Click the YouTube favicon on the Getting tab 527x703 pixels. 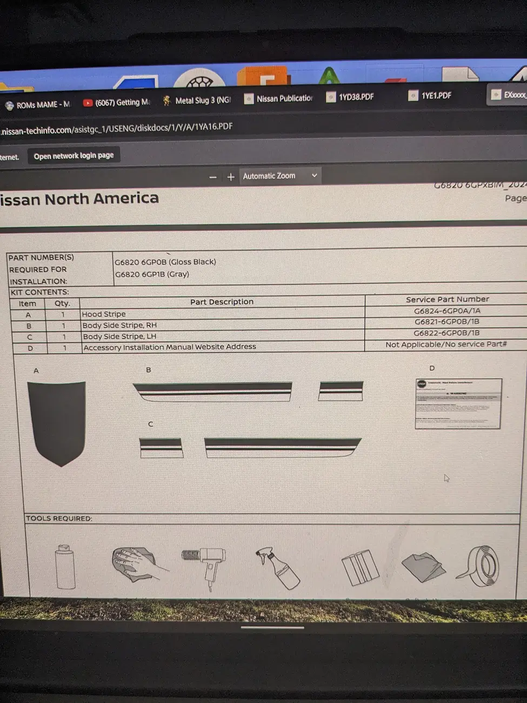pos(88,103)
